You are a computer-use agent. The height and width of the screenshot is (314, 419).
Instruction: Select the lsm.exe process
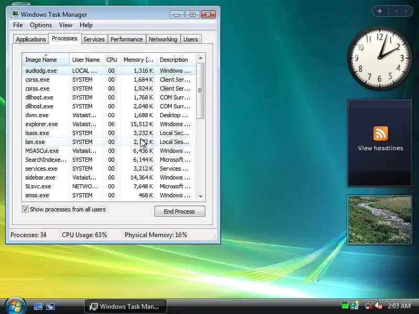click(109, 142)
